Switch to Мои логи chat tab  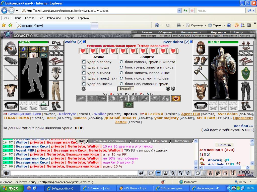tap(160, 141)
